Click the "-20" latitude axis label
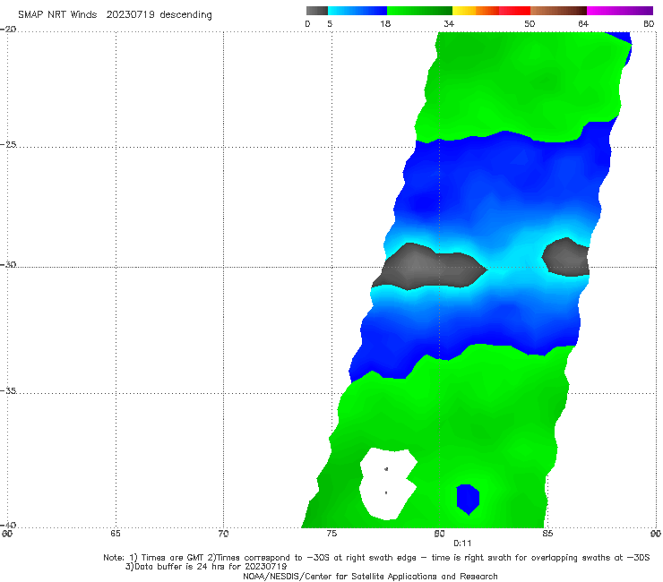This screenshot has width=663, height=582. click(8, 29)
